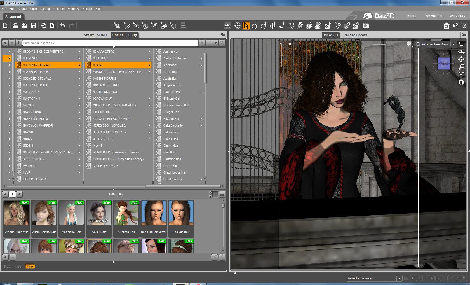Open the Render menu

pos(45,9)
